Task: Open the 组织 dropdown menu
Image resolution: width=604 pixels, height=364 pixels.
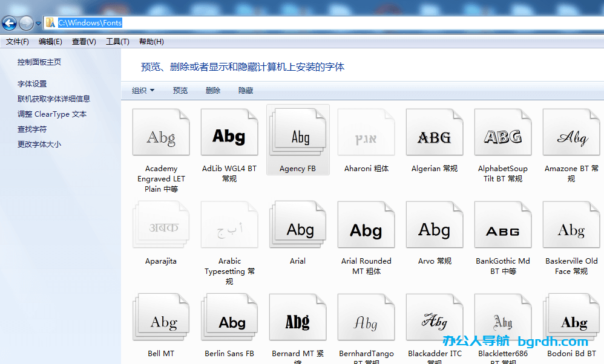Action: 143,89
